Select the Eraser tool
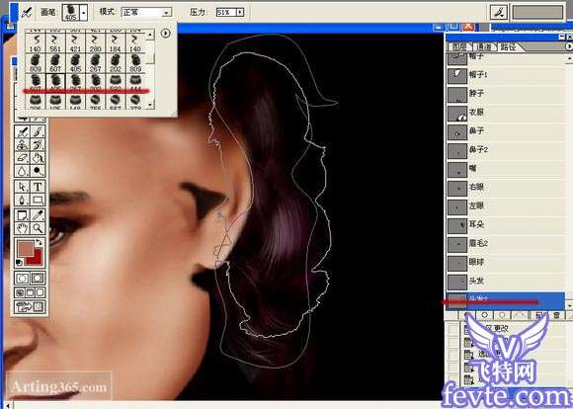 click(23, 158)
